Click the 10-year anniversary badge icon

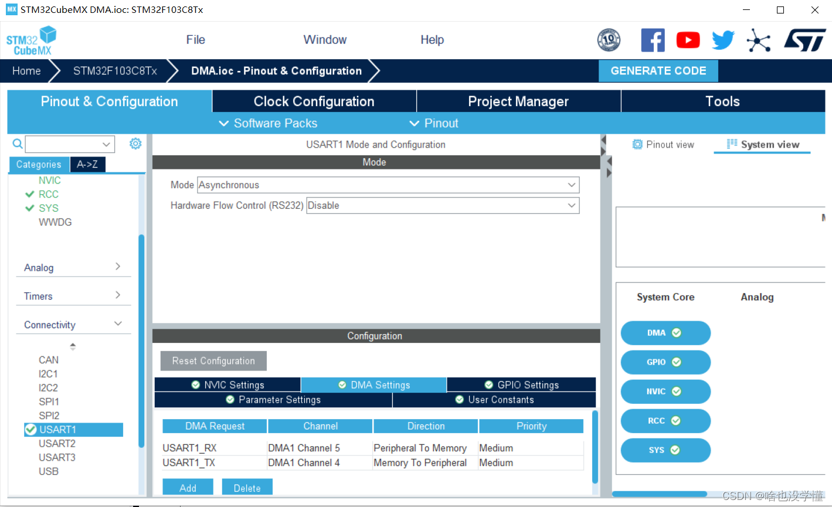(609, 40)
